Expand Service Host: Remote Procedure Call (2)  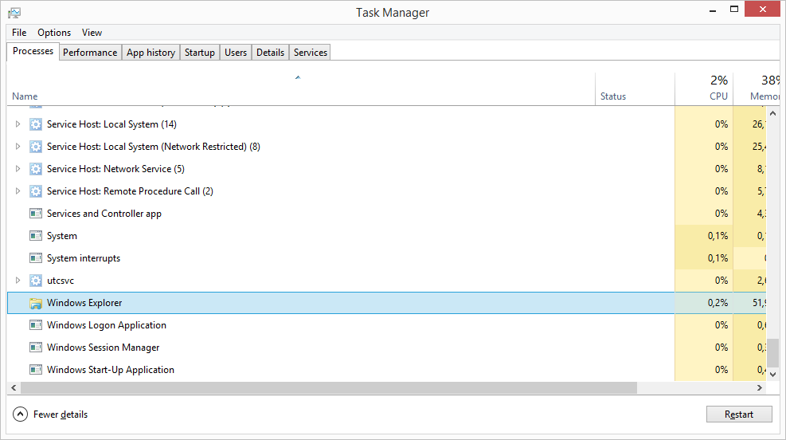tap(18, 191)
